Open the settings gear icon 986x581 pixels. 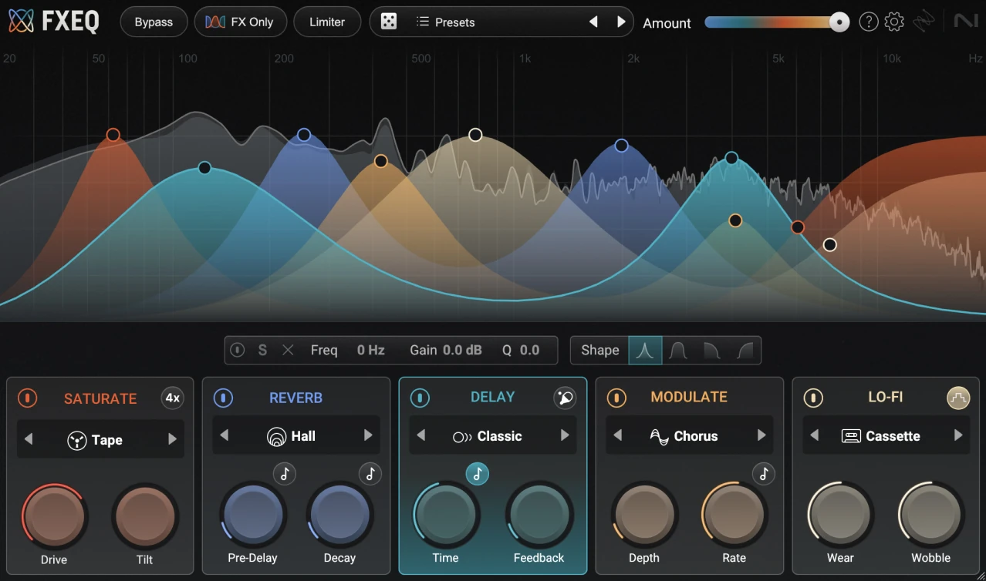tap(894, 22)
